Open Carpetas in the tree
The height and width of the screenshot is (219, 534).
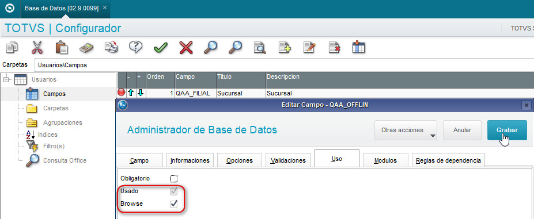tap(56, 108)
